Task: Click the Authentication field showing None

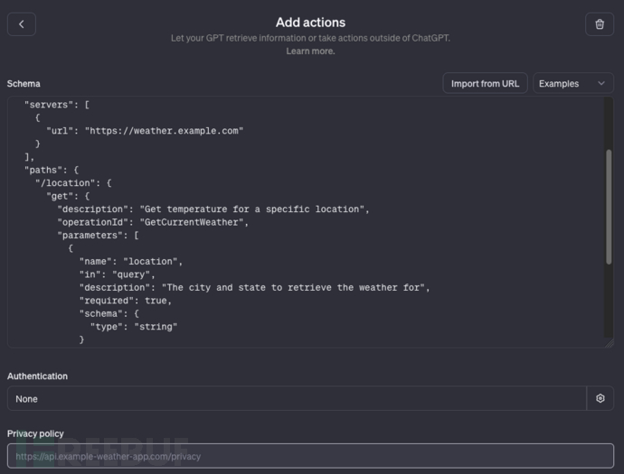Action: coord(297,398)
